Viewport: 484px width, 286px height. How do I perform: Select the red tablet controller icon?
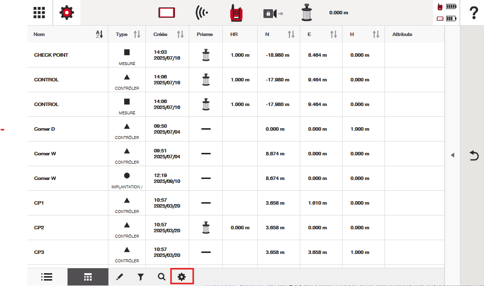pyautogui.click(x=167, y=13)
